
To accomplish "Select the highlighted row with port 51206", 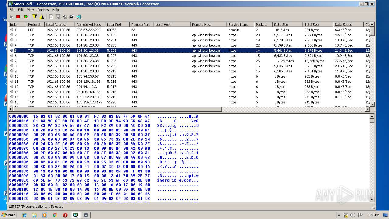I will (x=189, y=50).
